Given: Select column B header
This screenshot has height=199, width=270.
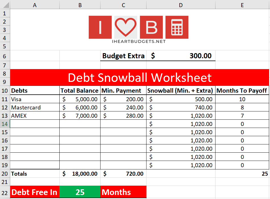Looking at the screenshot, I should click(x=80, y=5).
